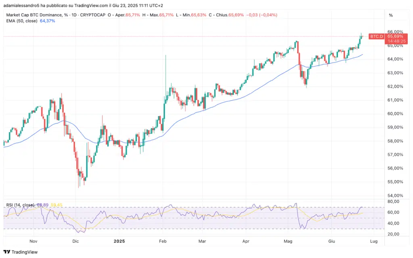Click the Lug label on time axis
Image resolution: width=413 pixels, height=258 pixels.
pos(373,241)
